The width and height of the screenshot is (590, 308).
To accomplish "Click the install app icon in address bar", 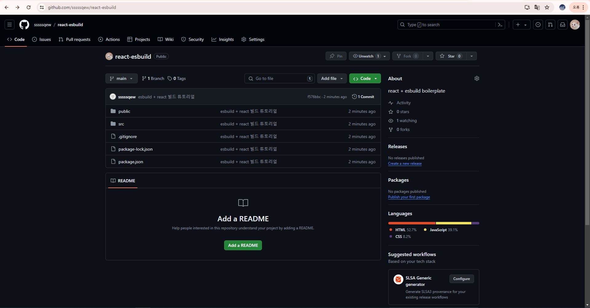I will pyautogui.click(x=527, y=7).
